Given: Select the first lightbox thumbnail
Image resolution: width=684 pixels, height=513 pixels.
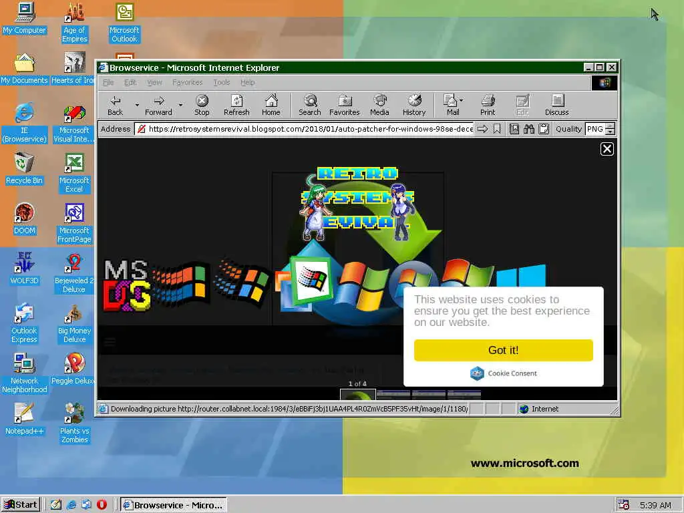Looking at the screenshot, I should click(358, 395).
